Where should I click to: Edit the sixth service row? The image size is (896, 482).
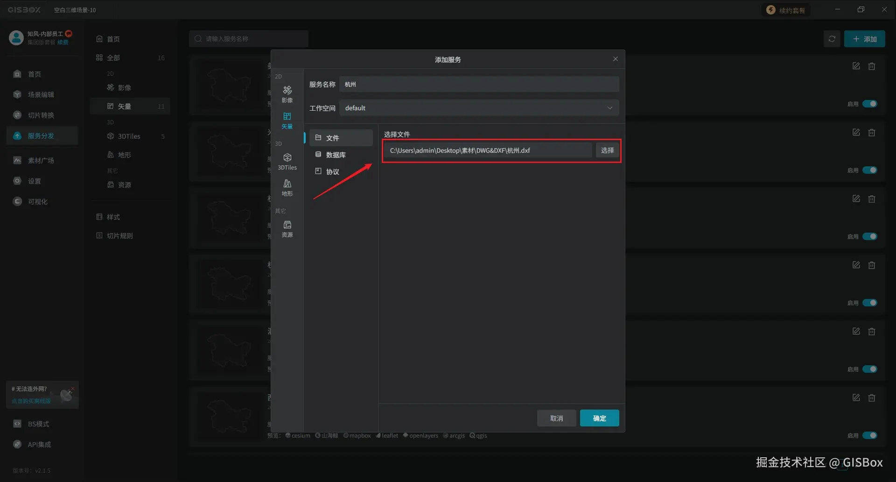click(x=856, y=398)
